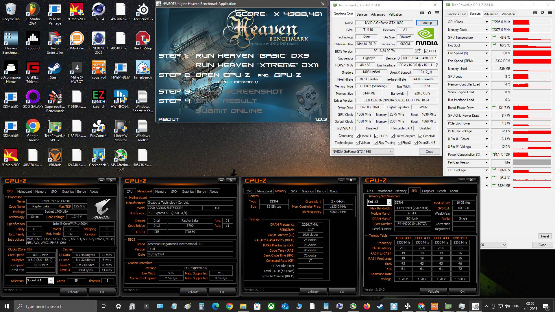Open the FanControl desktop shortcut
Viewport: 555px width, 312px height.
[x=99, y=129]
